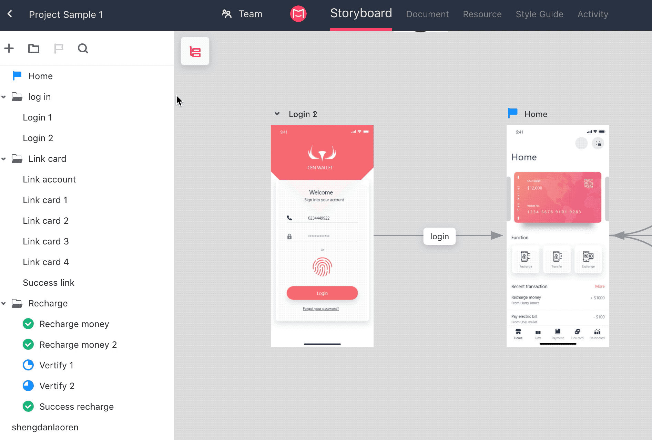Open the Resource tab
The height and width of the screenshot is (440, 652).
click(x=482, y=14)
